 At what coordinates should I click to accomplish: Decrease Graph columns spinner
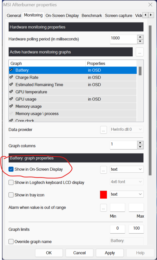tap(140, 147)
